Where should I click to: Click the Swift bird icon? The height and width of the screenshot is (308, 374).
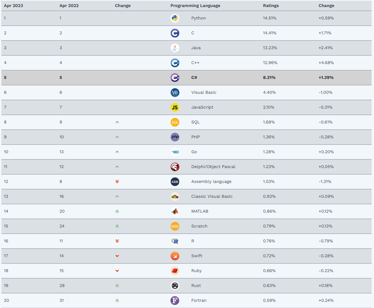click(175, 256)
